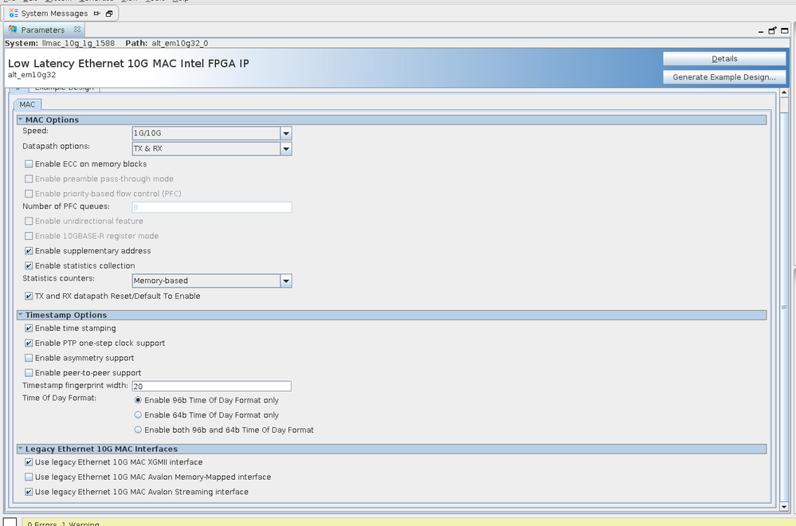Minimize the Parameters panel
The image size is (796, 526).
click(761, 31)
